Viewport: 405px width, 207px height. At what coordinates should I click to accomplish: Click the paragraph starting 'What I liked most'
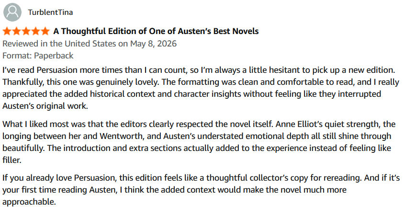coord(199,142)
